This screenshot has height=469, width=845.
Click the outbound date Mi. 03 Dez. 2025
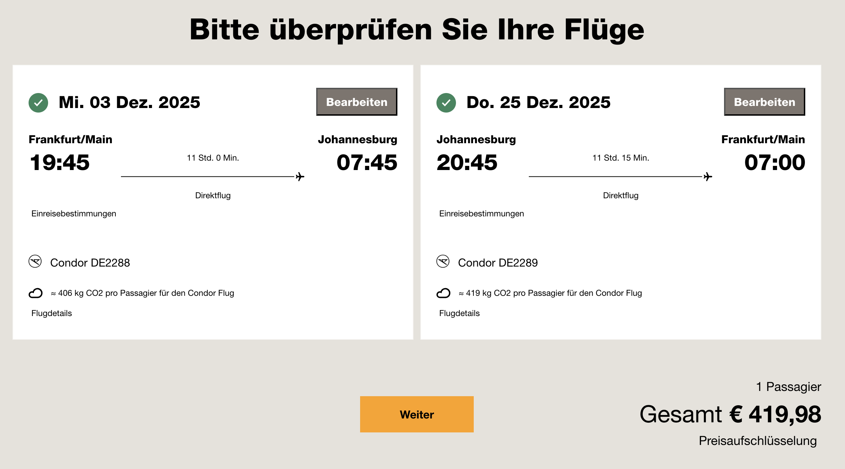[x=129, y=102]
